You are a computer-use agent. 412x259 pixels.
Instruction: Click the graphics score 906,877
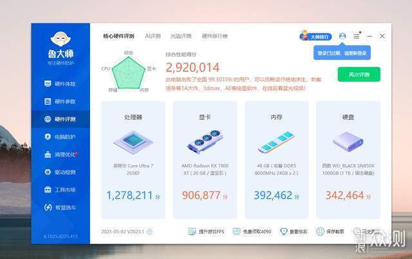(x=201, y=195)
